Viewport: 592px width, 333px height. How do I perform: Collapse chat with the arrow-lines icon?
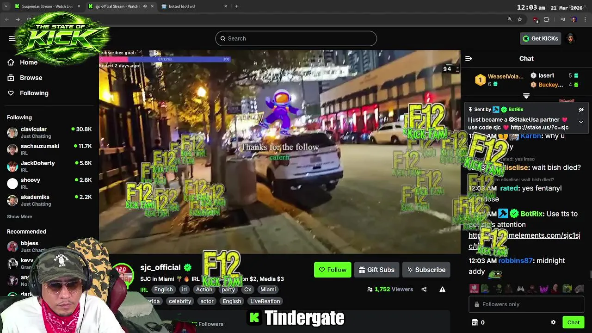(x=469, y=58)
